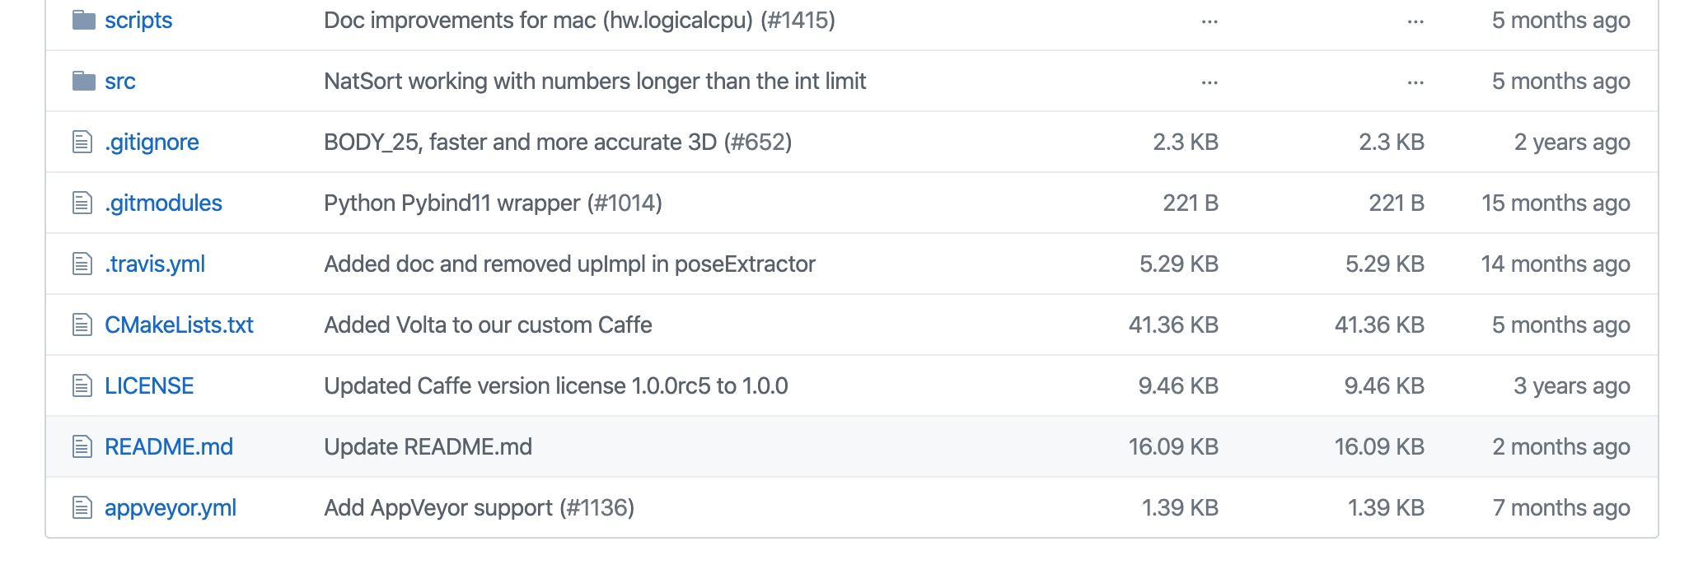Open commit 'Update README.md'
This screenshot has height=565, width=1689.
(428, 446)
